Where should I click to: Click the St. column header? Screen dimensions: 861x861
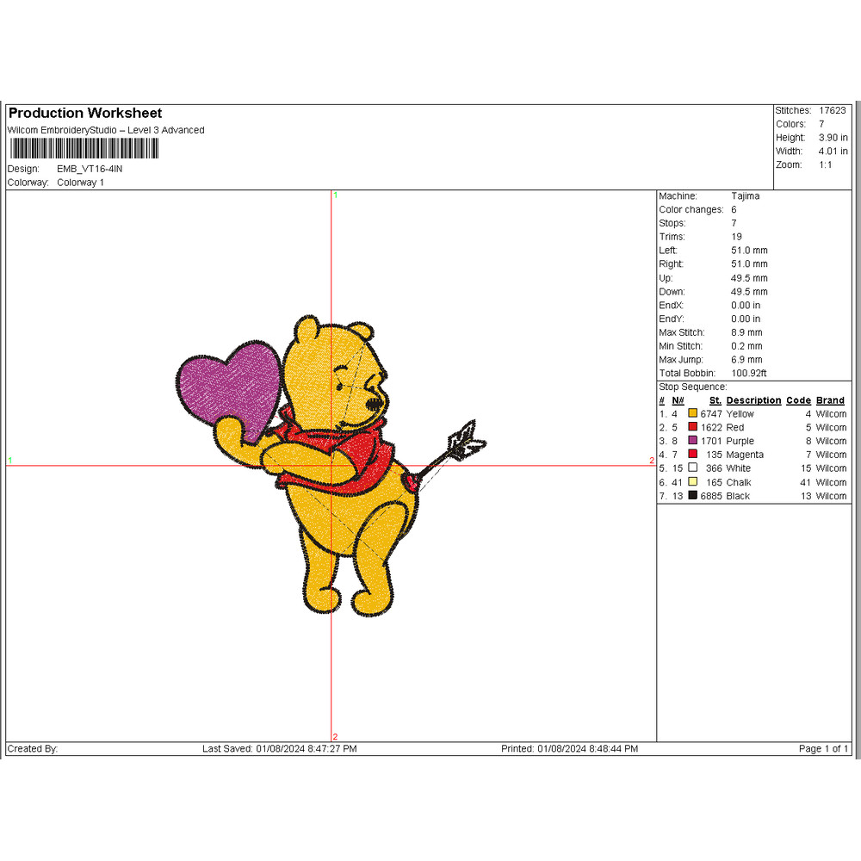715,400
